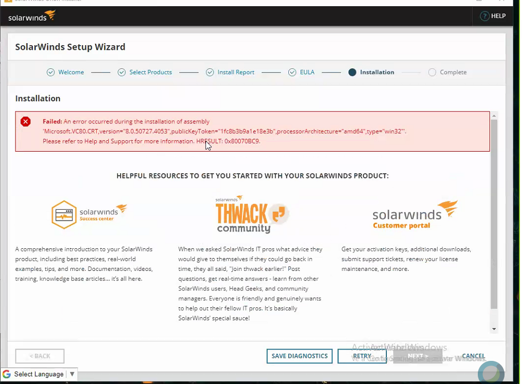Click the Select Products step checkmark icon
Screen dimensions: 522x384
122,72
